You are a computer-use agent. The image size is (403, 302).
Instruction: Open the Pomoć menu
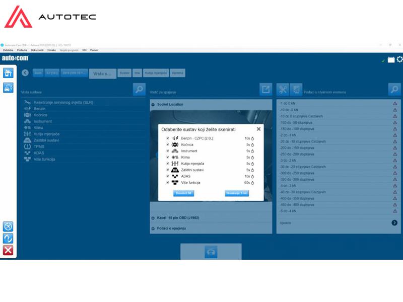tap(94, 50)
